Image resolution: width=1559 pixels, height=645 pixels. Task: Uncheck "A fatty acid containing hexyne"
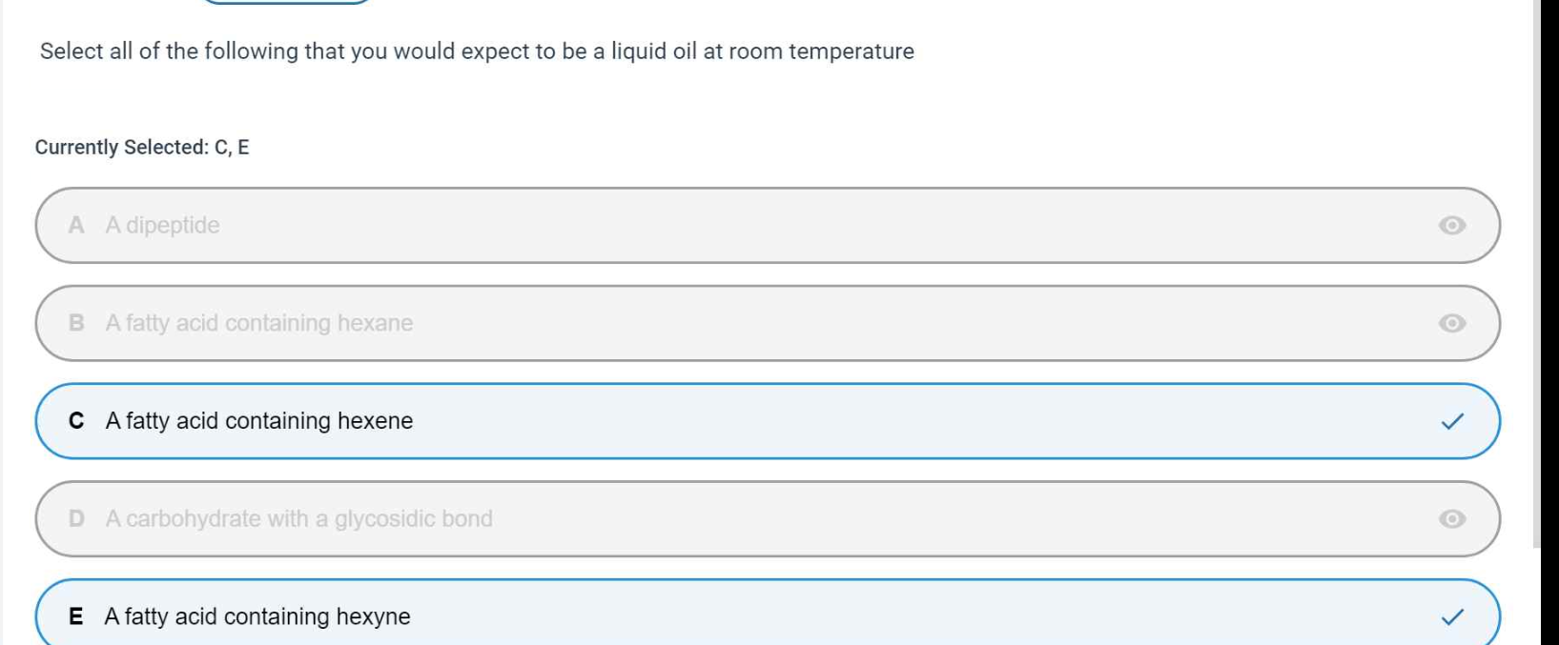click(x=257, y=617)
